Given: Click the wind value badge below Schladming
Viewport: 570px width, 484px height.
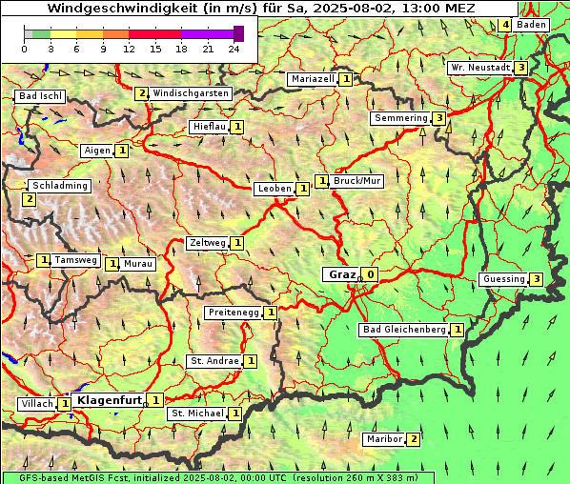Looking at the screenshot, I should 30,199.
